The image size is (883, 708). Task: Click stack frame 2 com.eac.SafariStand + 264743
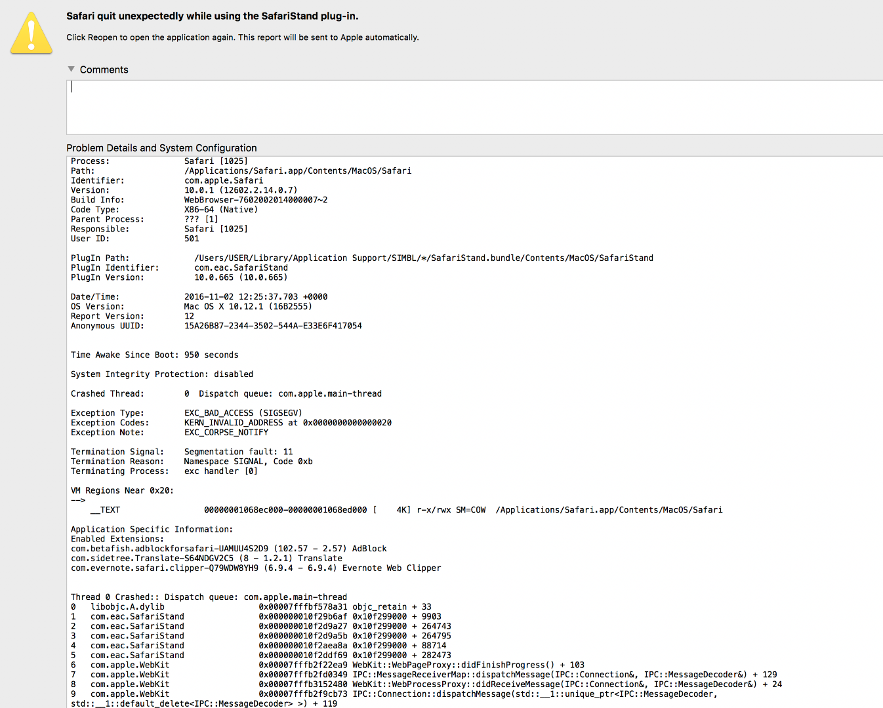coord(261,626)
